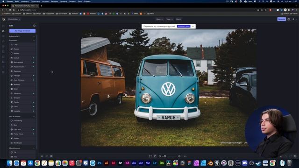Select the Crop tool
This screenshot has height=168, width=299.
coord(22,45)
